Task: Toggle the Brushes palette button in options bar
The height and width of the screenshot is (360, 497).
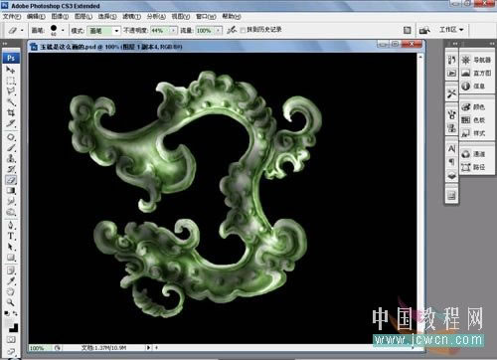Action: tap(407, 30)
